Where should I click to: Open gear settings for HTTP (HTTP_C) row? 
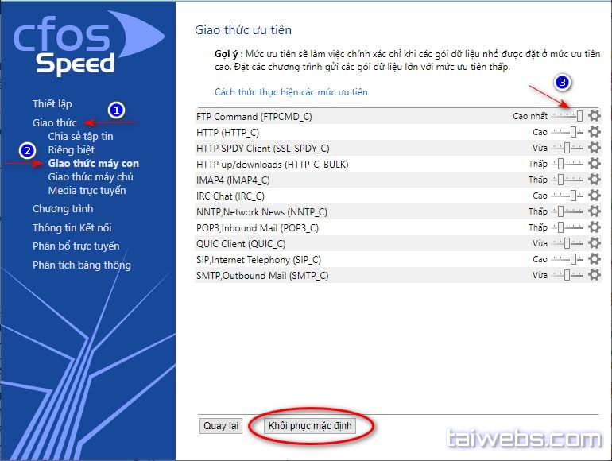click(594, 132)
